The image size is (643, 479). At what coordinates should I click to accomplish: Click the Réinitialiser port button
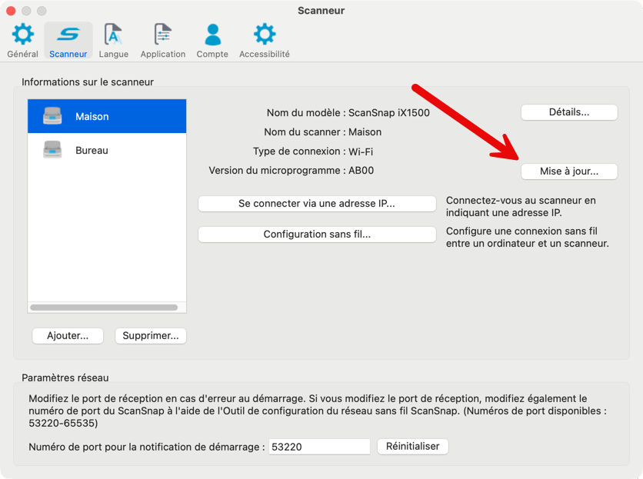413,447
